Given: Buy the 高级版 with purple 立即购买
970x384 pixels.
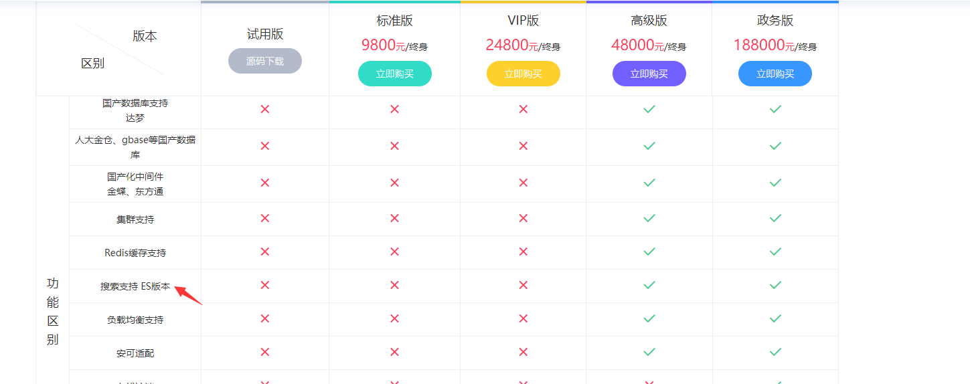Looking at the screenshot, I should point(649,74).
